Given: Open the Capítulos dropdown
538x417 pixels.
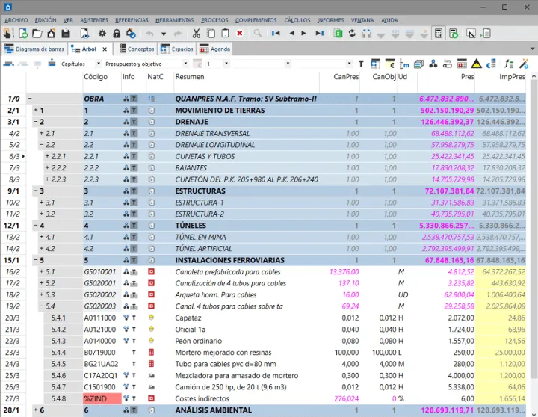Looking at the screenshot, I should tap(98, 64).
